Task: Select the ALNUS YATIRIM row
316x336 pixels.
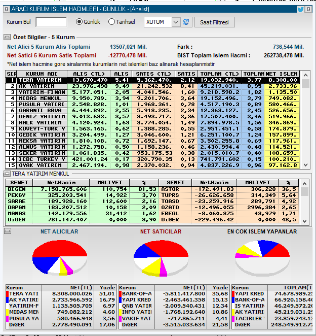Action: point(152,147)
